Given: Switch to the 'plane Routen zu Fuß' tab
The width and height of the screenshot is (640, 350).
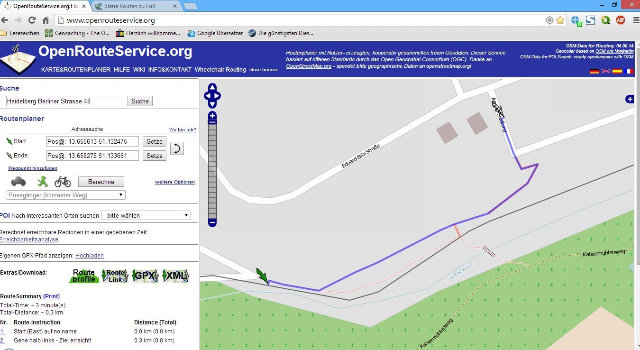Looking at the screenshot, I should tap(135, 7).
